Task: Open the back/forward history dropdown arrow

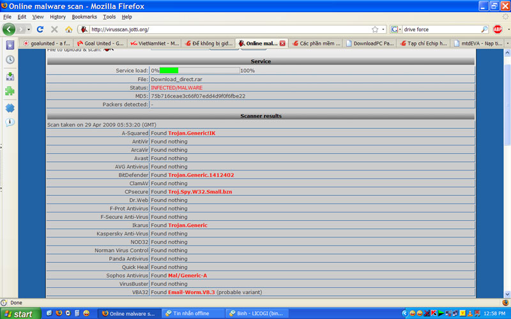Action: [29, 29]
